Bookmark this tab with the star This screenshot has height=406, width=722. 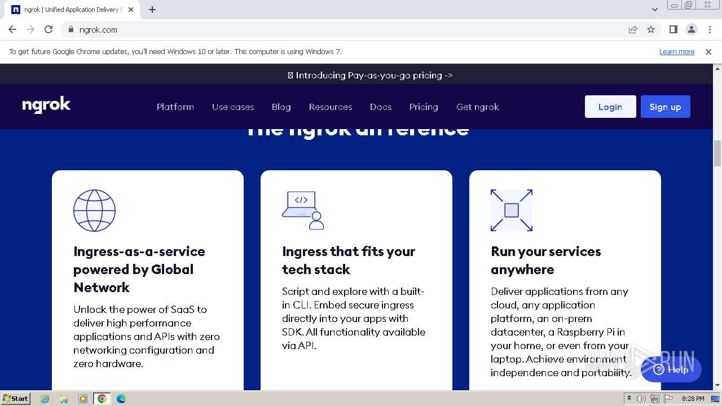(x=651, y=29)
